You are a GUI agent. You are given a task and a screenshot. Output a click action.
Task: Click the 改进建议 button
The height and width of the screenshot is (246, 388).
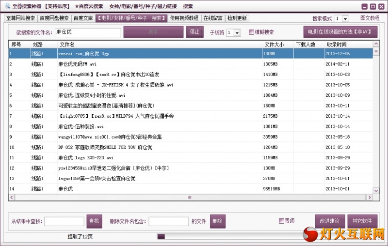(x=330, y=221)
